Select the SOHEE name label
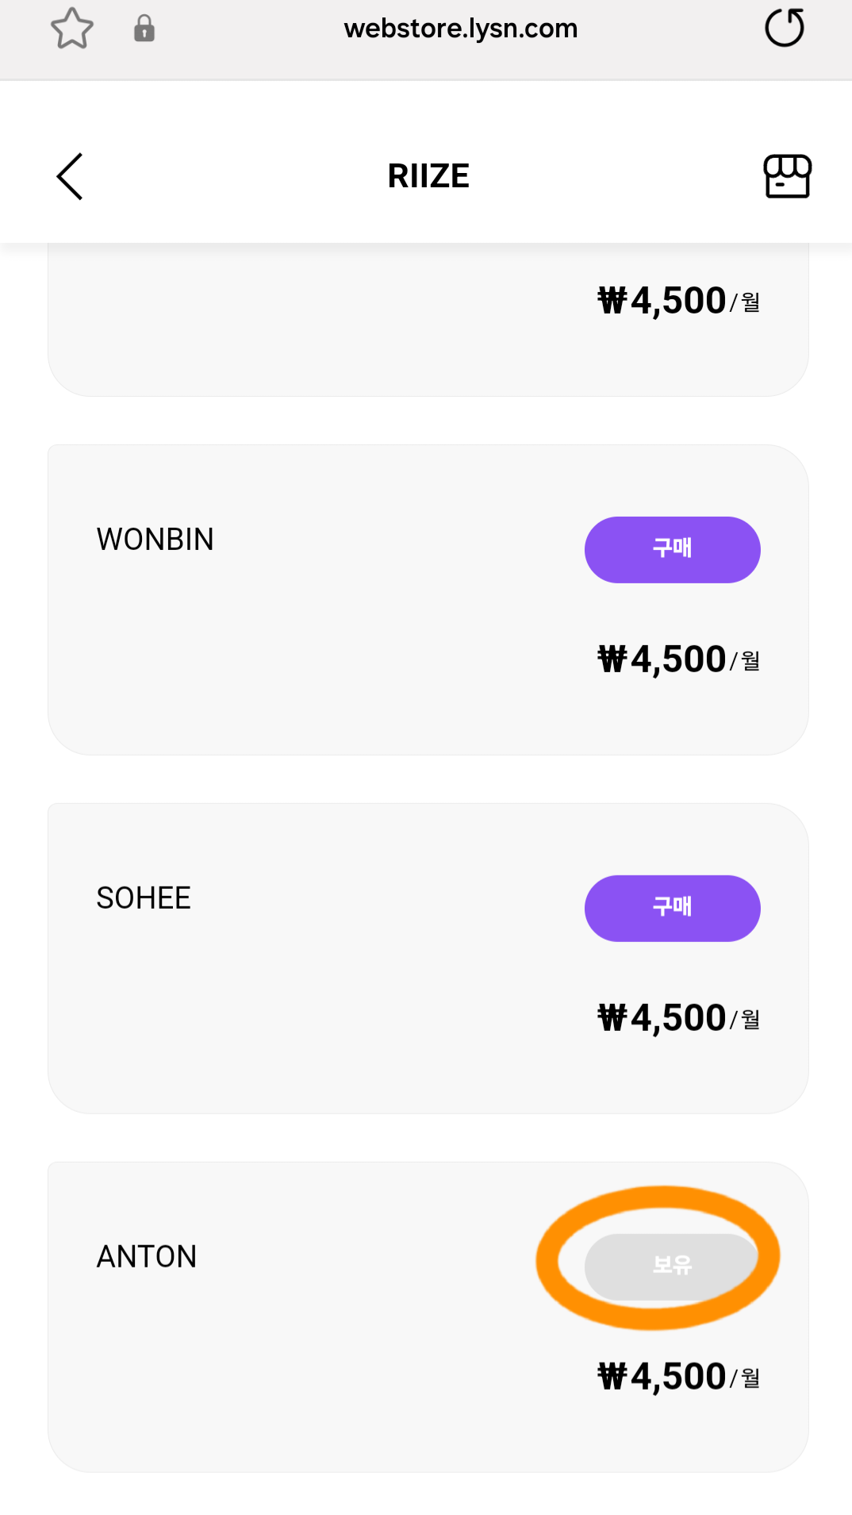The image size is (852, 1515). pyautogui.click(x=144, y=898)
